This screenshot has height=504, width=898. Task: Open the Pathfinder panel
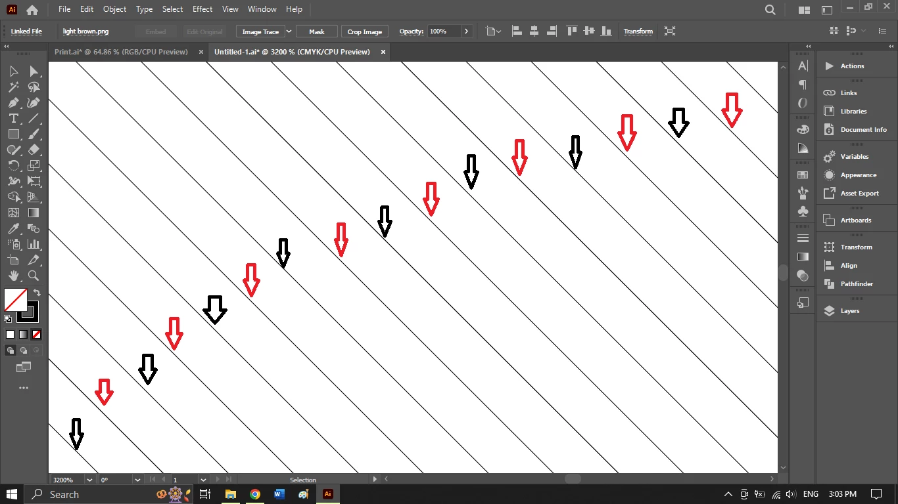pyautogui.click(x=857, y=284)
